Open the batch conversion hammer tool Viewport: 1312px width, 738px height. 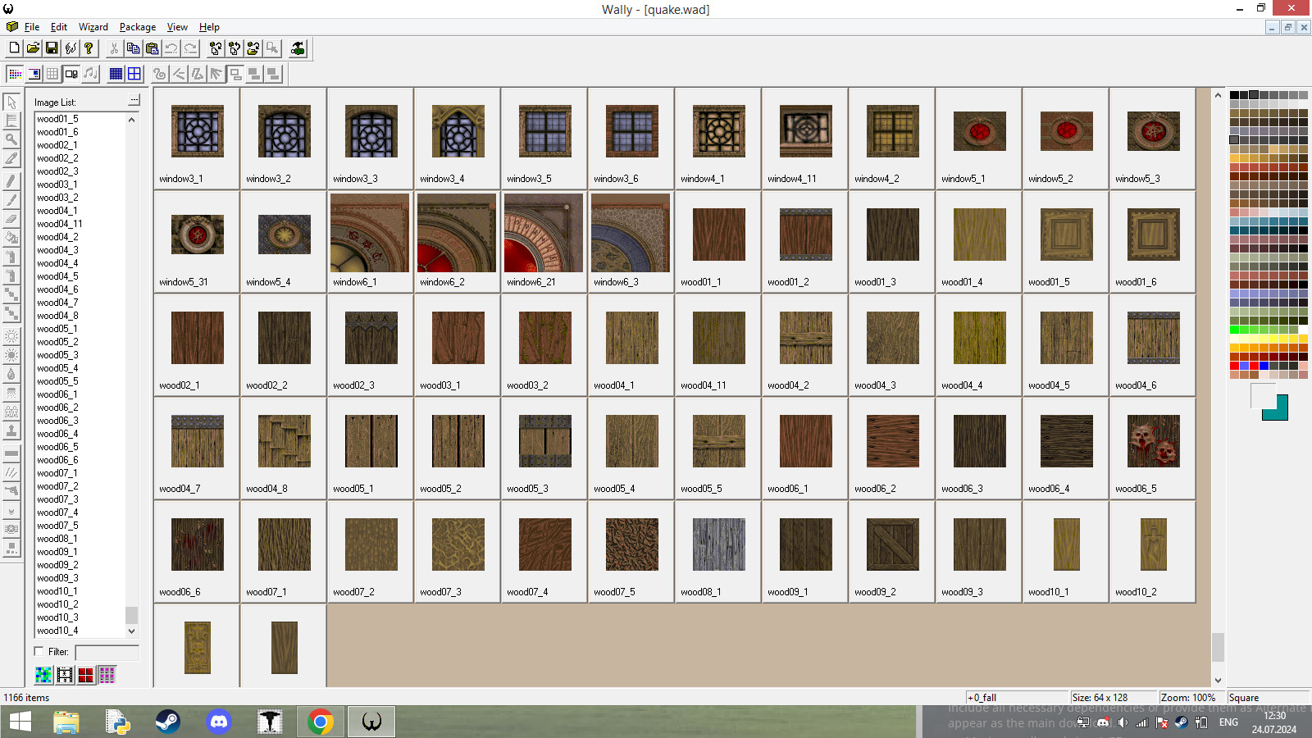pyautogui.click(x=297, y=48)
